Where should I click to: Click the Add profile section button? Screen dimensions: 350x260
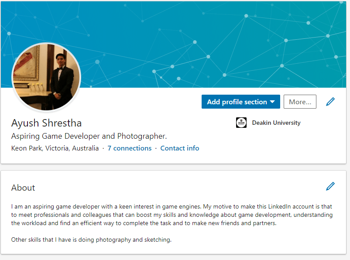point(237,102)
